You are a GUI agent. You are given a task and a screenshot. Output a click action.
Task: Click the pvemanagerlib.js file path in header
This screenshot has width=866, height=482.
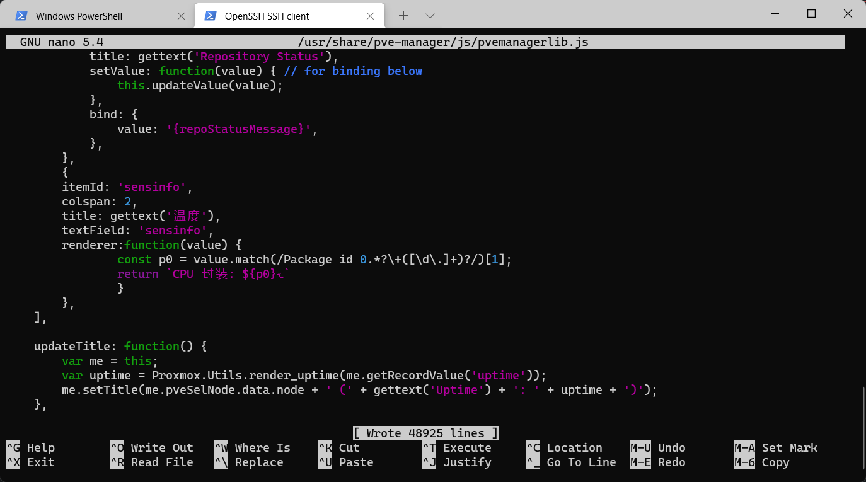pos(443,42)
